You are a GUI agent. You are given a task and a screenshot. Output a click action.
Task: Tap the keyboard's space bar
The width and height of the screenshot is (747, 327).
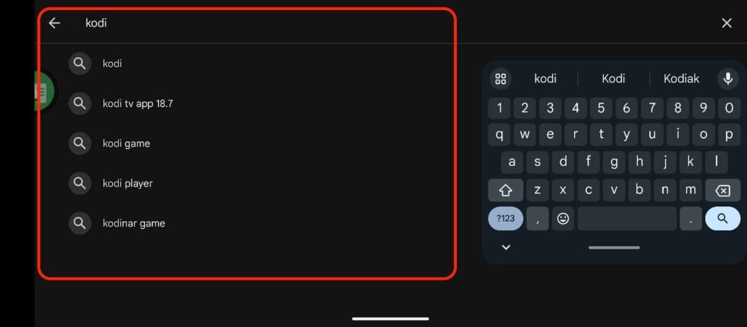(627, 218)
